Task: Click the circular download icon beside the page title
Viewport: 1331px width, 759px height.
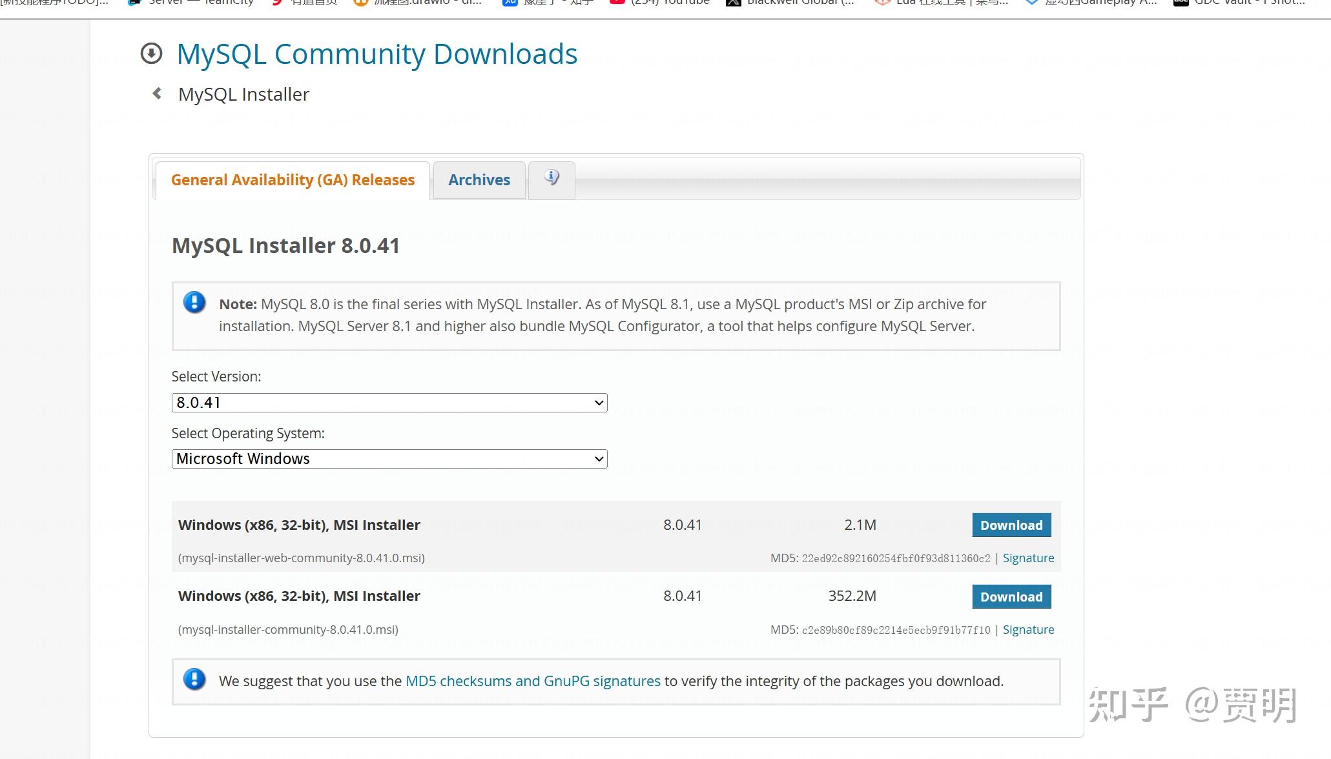Action: click(x=151, y=54)
